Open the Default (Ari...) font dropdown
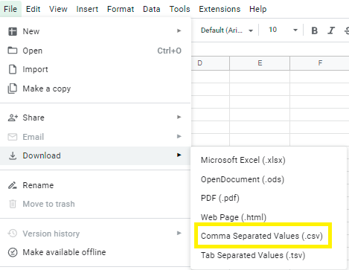The width and height of the screenshot is (349, 270). pos(227,30)
